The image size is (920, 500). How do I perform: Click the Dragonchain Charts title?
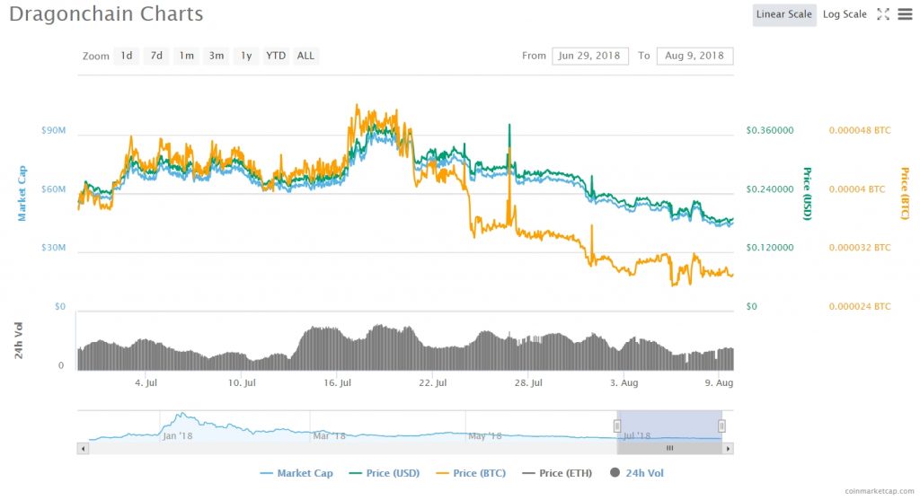tap(106, 14)
